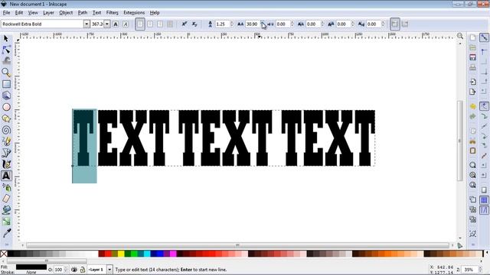Viewport: 490px width, 275px height.
Task: Select the Paint Bucket fill tool
Action: tap(6, 210)
